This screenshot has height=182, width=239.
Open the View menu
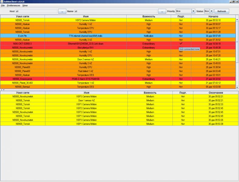coord(25,5)
